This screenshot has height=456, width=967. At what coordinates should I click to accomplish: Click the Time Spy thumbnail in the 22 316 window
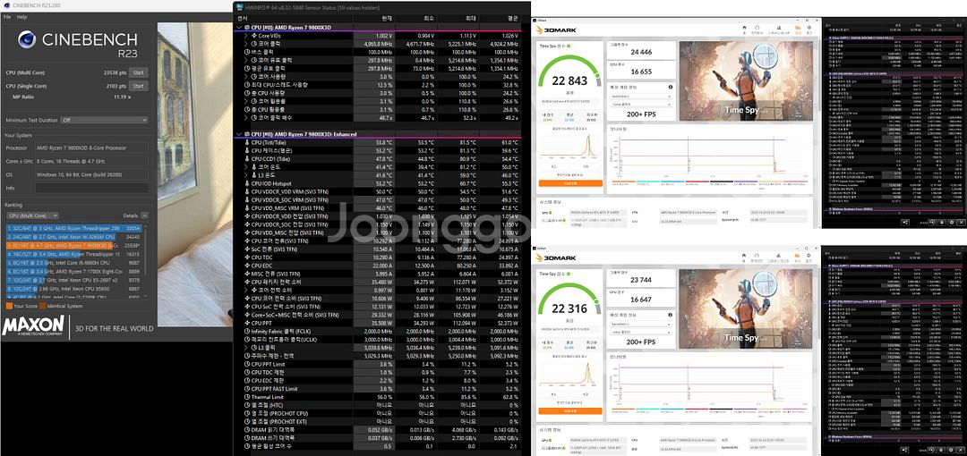747,308
